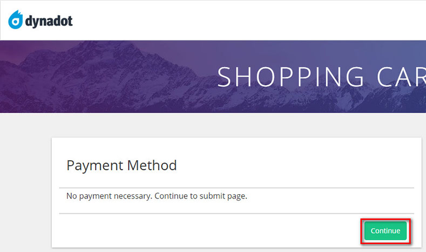The image size is (426, 252).
Task: Click the dynadot wordmark text
Action: click(49, 22)
